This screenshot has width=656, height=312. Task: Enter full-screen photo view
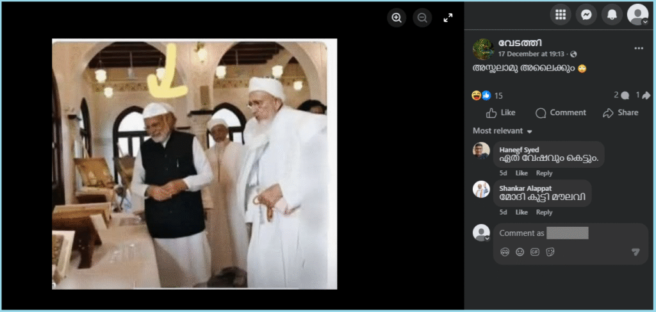(x=448, y=18)
